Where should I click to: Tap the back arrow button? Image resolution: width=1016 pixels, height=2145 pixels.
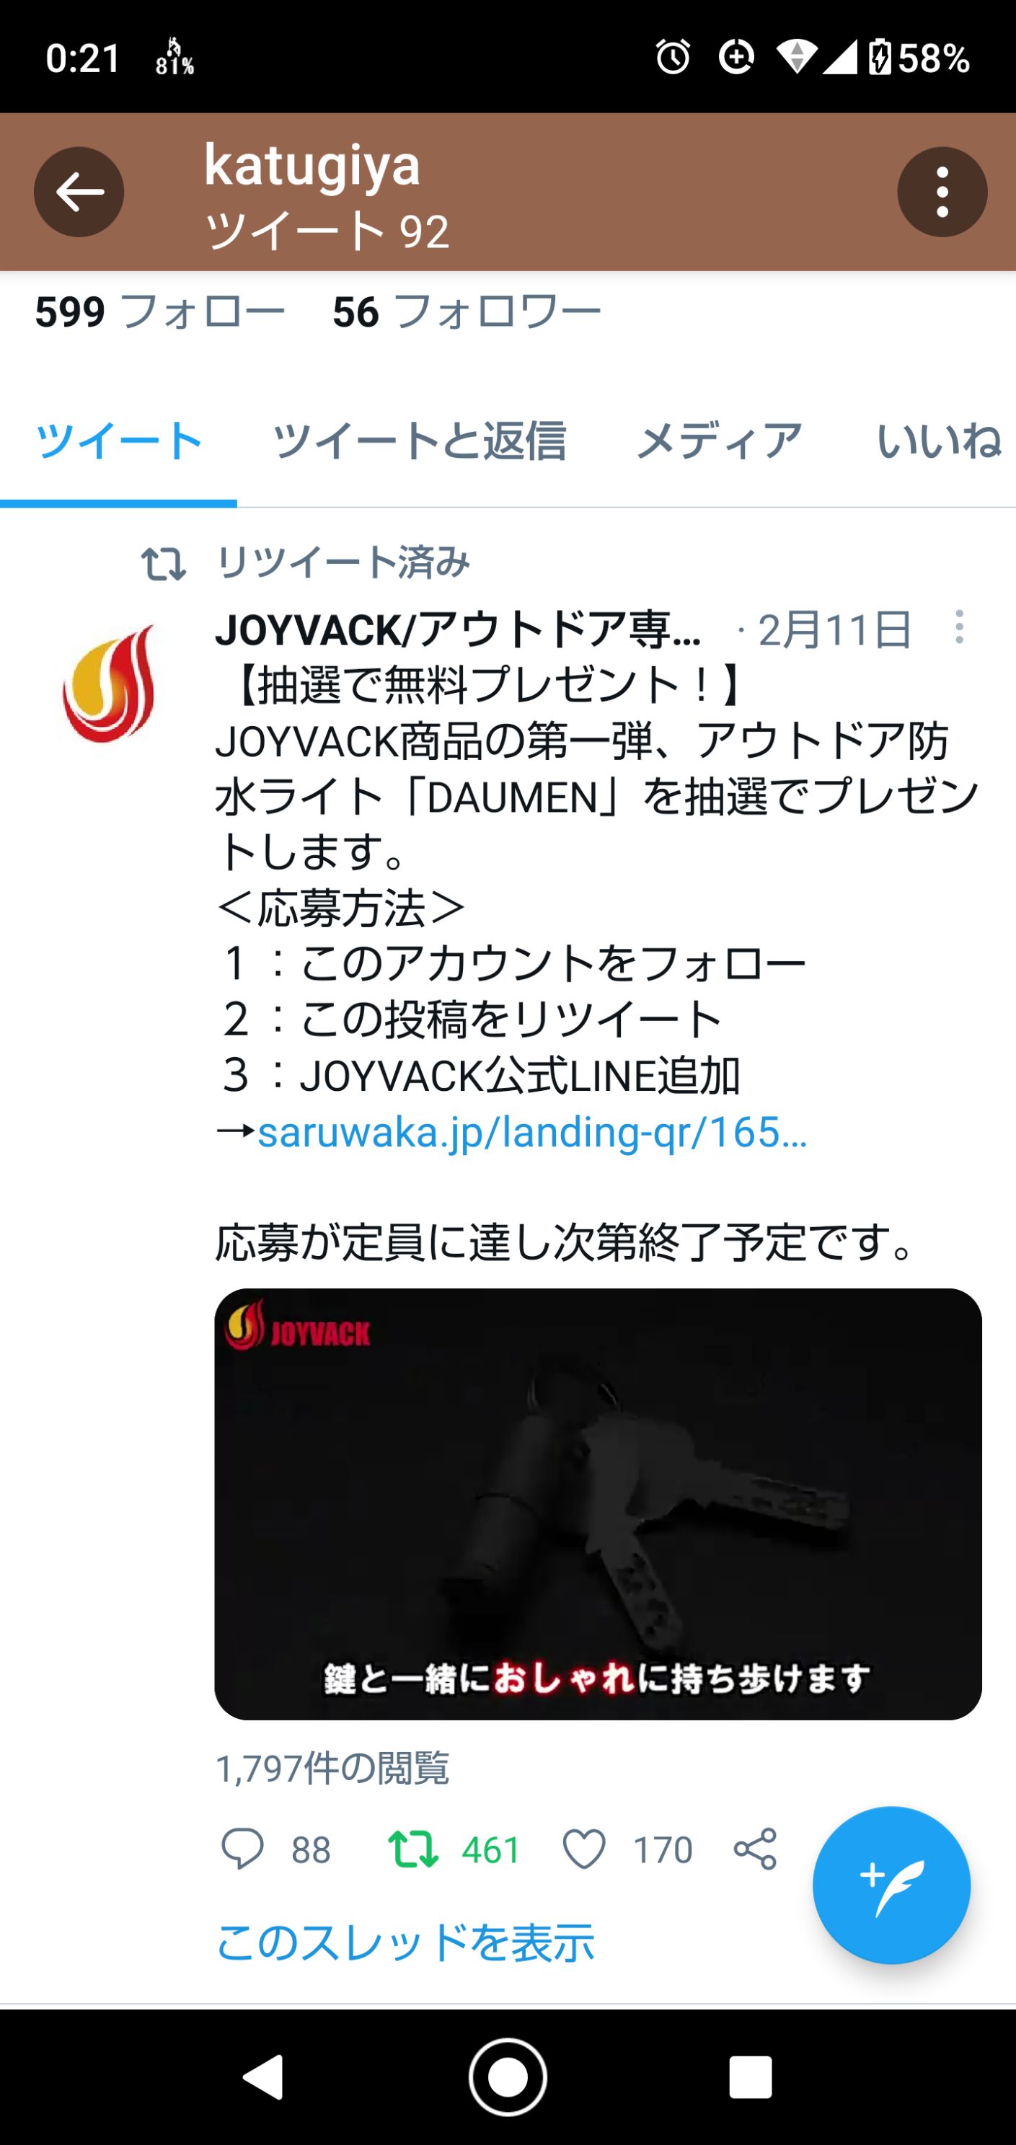click(79, 193)
